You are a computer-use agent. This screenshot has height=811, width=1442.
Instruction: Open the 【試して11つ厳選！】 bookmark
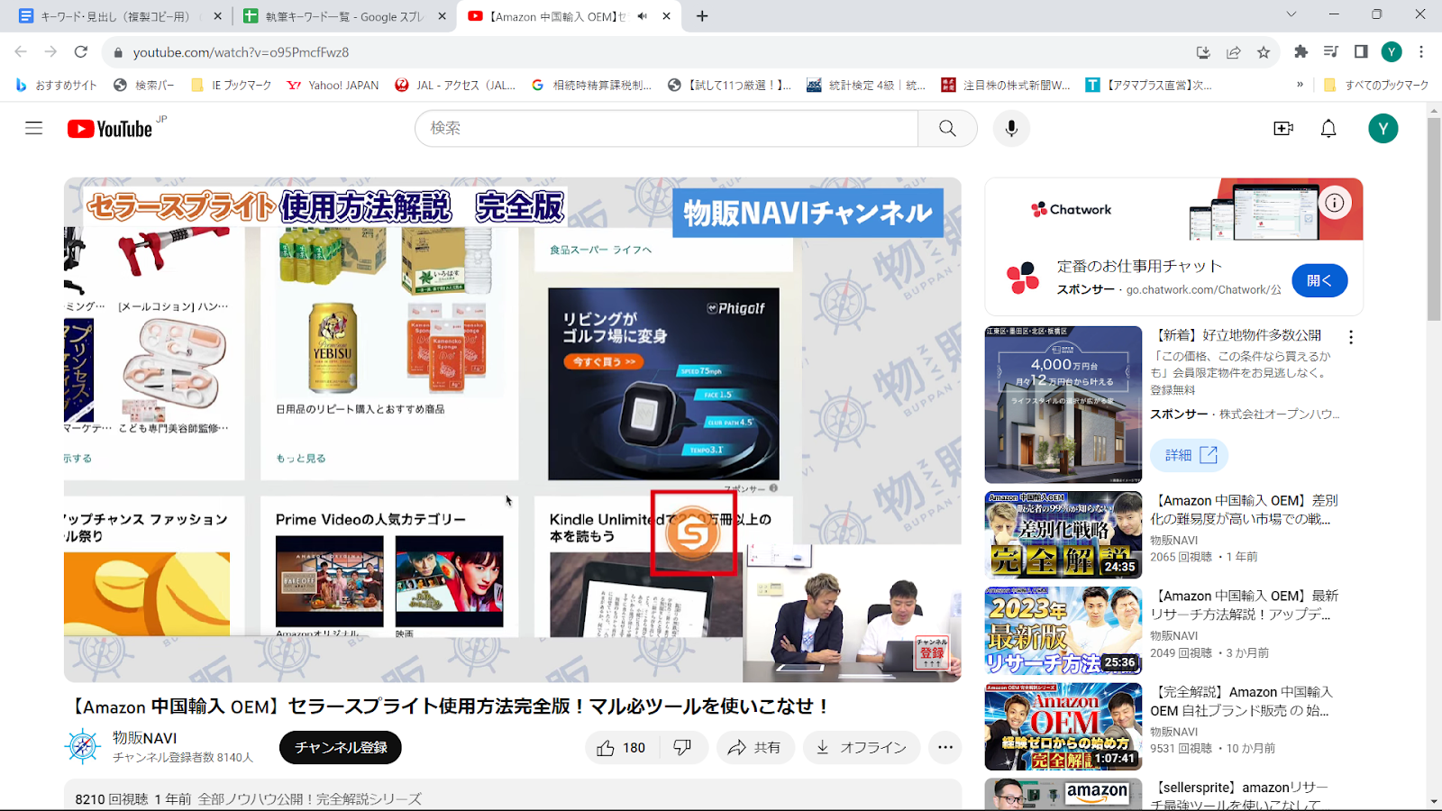pyautogui.click(x=730, y=85)
